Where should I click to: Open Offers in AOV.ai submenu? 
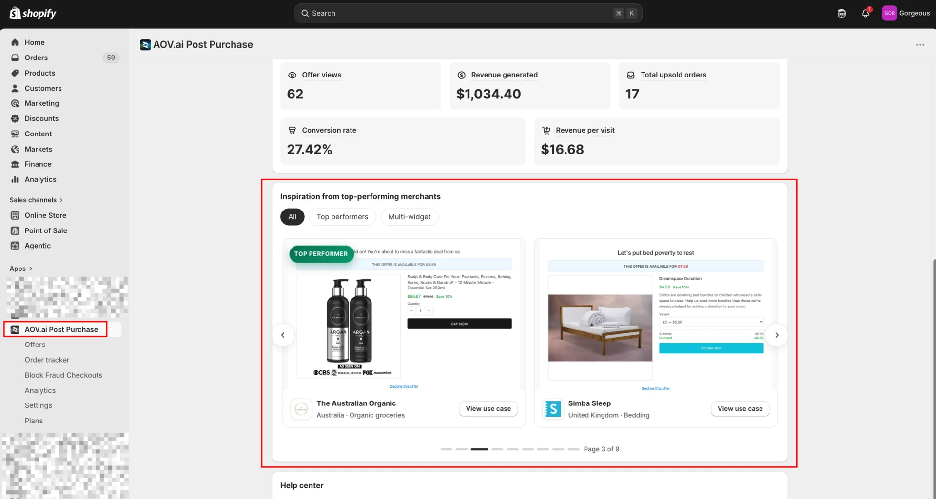35,345
